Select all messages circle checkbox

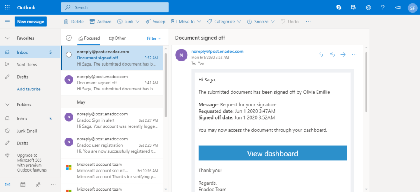(69, 38)
